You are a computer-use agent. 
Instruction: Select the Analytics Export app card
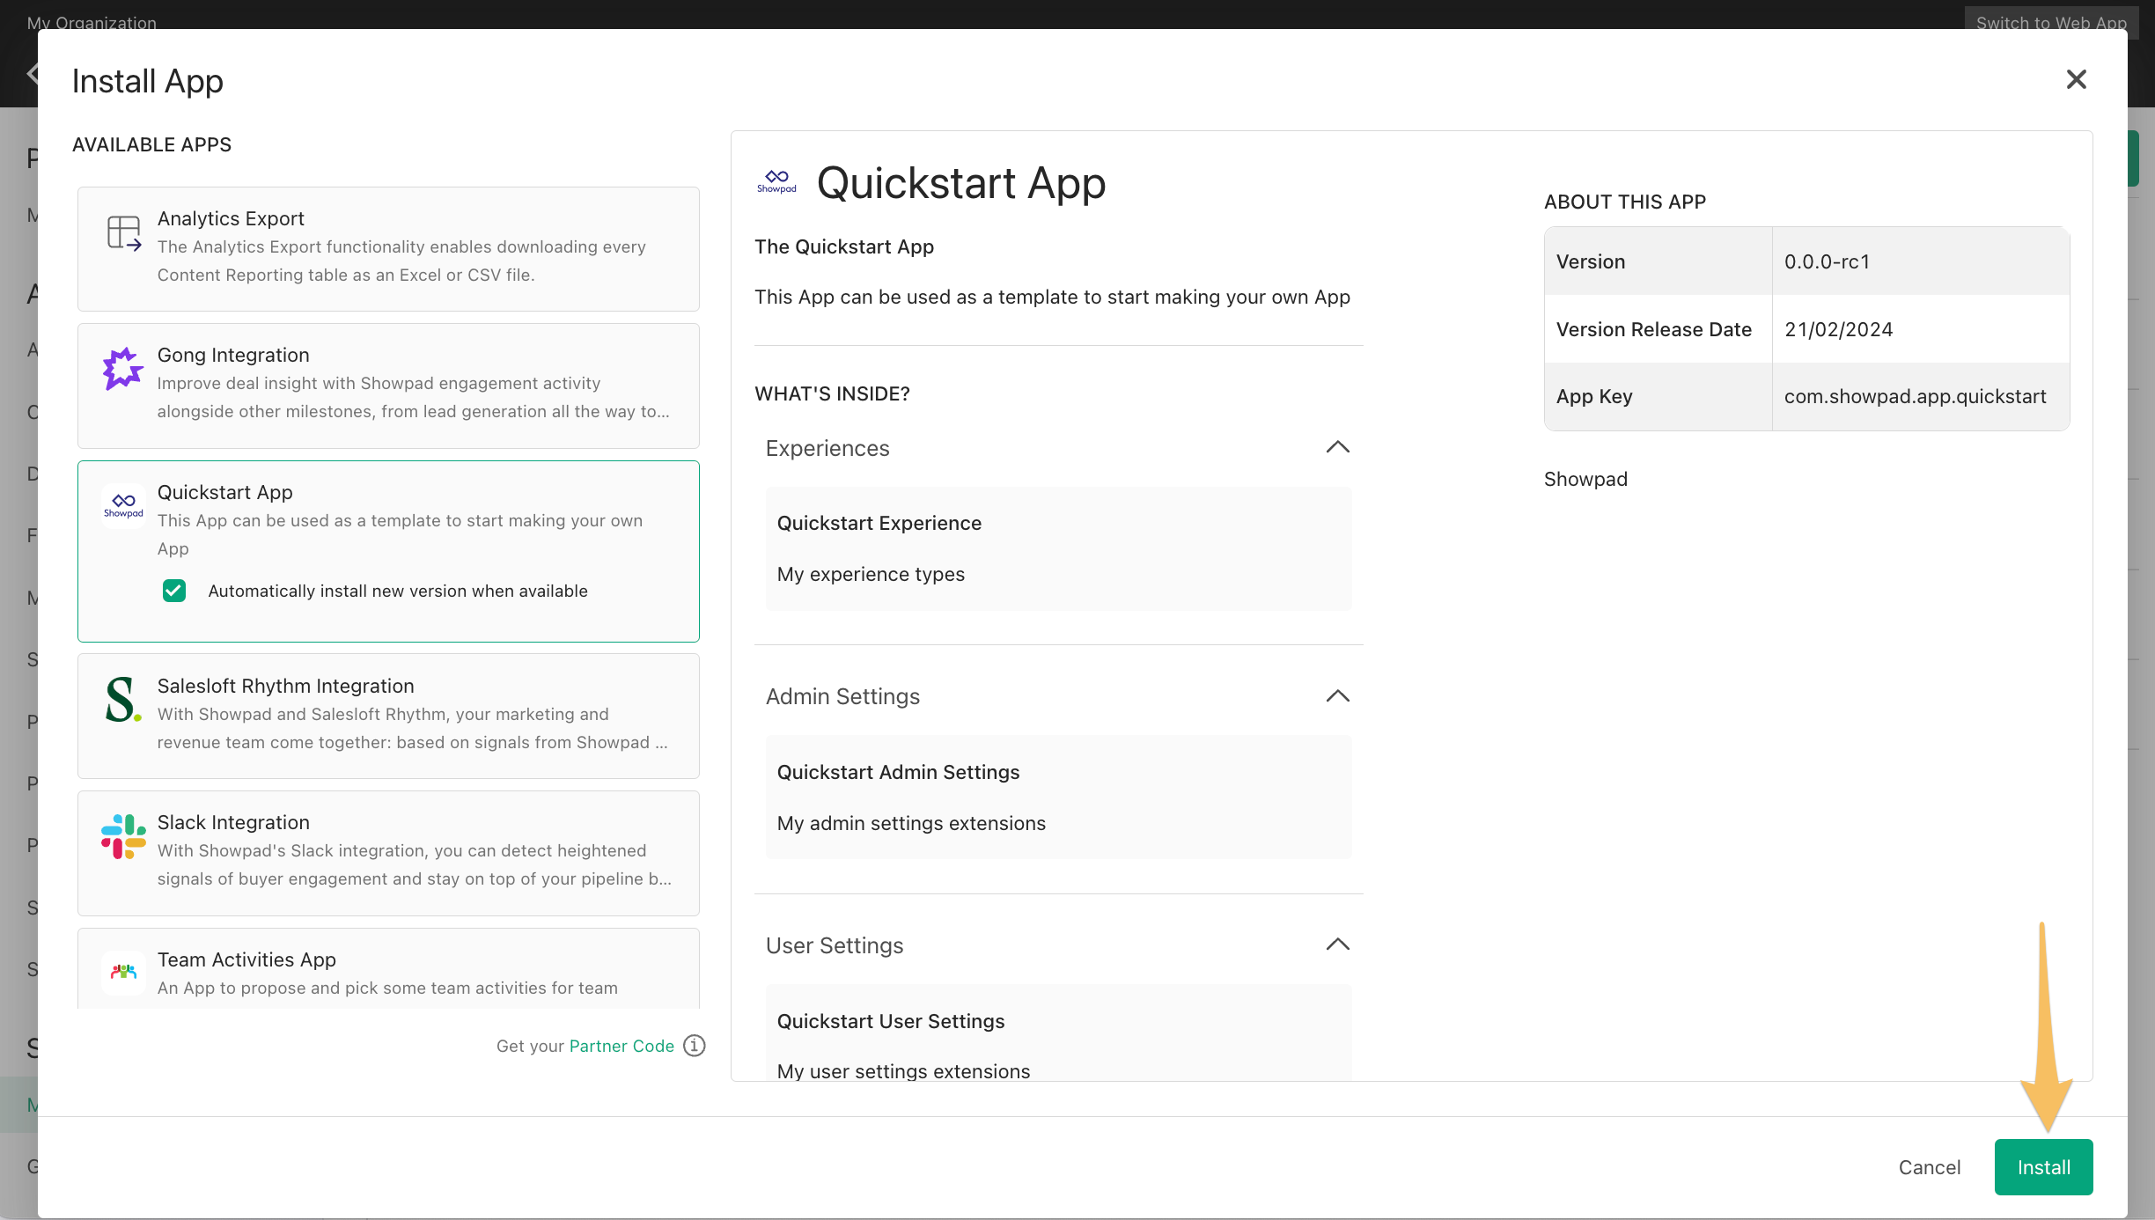pos(388,249)
